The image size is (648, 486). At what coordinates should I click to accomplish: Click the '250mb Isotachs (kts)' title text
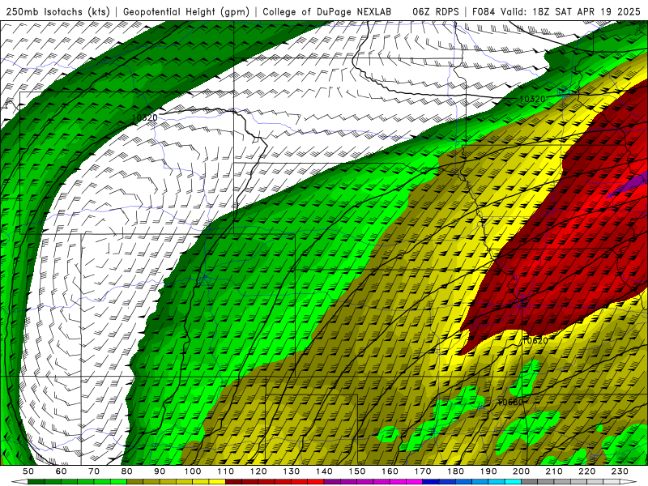pyautogui.click(x=58, y=11)
